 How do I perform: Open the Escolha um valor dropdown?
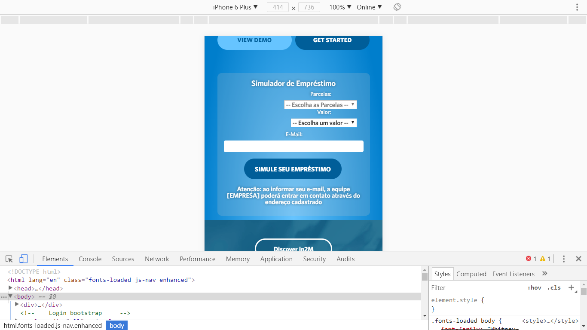[x=324, y=123]
